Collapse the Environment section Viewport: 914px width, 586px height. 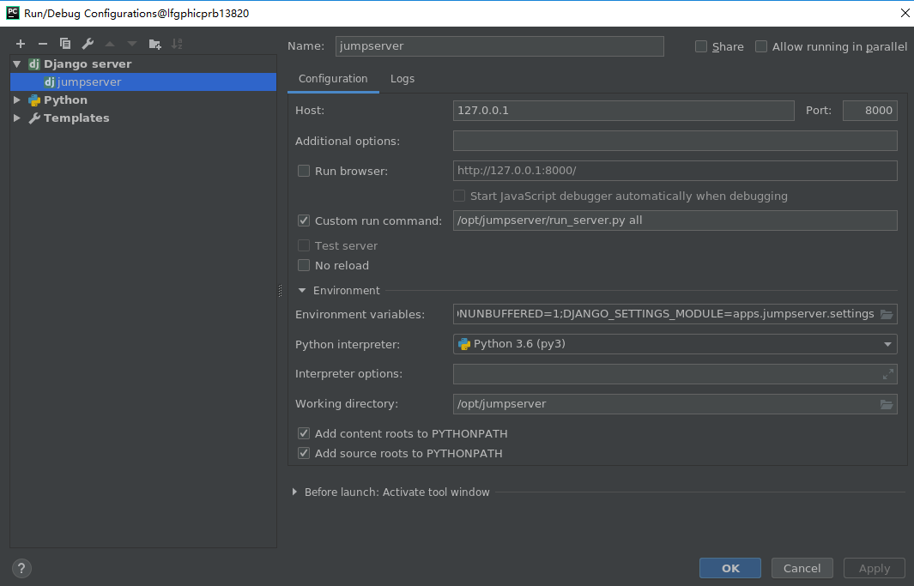point(301,290)
